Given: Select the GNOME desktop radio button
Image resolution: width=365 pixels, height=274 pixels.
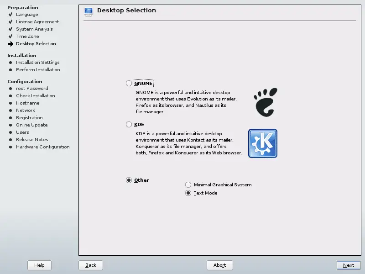Looking at the screenshot, I should click(129, 83).
